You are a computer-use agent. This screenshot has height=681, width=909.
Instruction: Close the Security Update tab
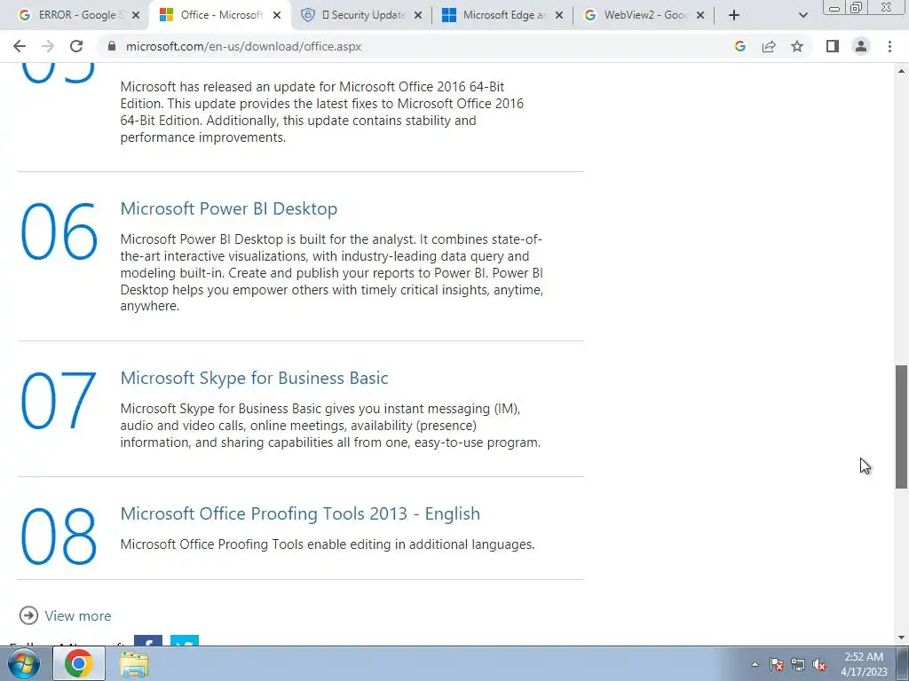[418, 15]
